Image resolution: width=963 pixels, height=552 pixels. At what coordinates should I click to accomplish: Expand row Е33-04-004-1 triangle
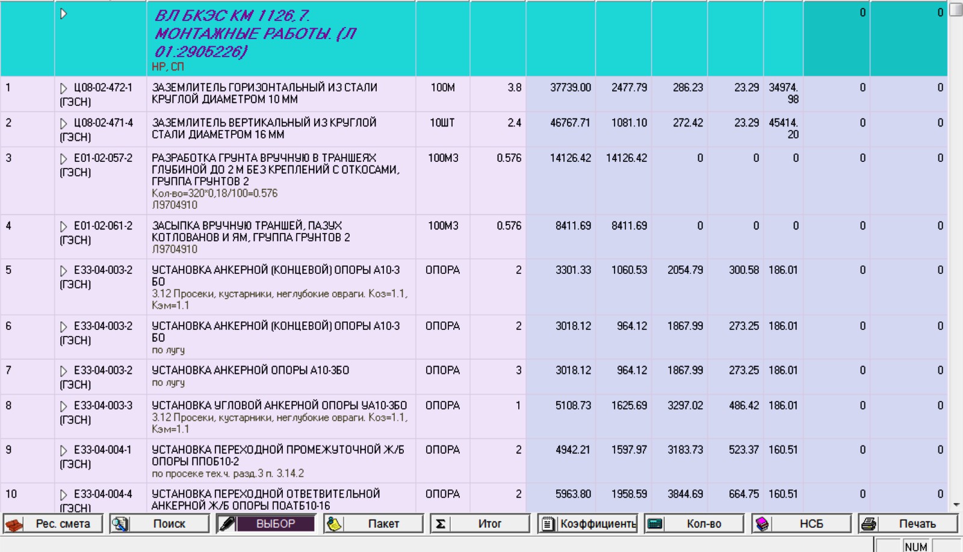click(x=63, y=450)
